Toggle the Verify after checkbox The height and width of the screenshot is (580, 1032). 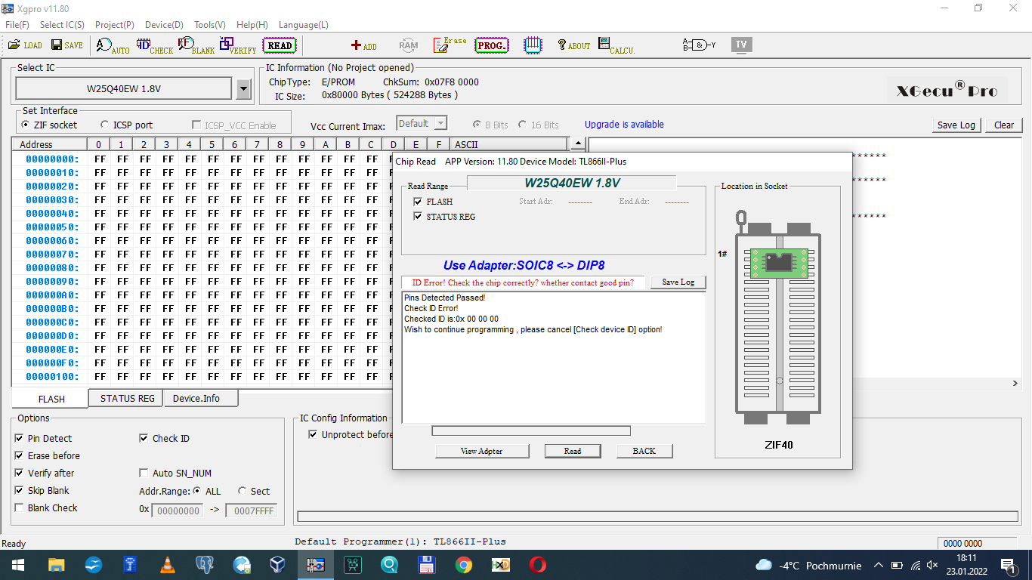click(x=19, y=473)
